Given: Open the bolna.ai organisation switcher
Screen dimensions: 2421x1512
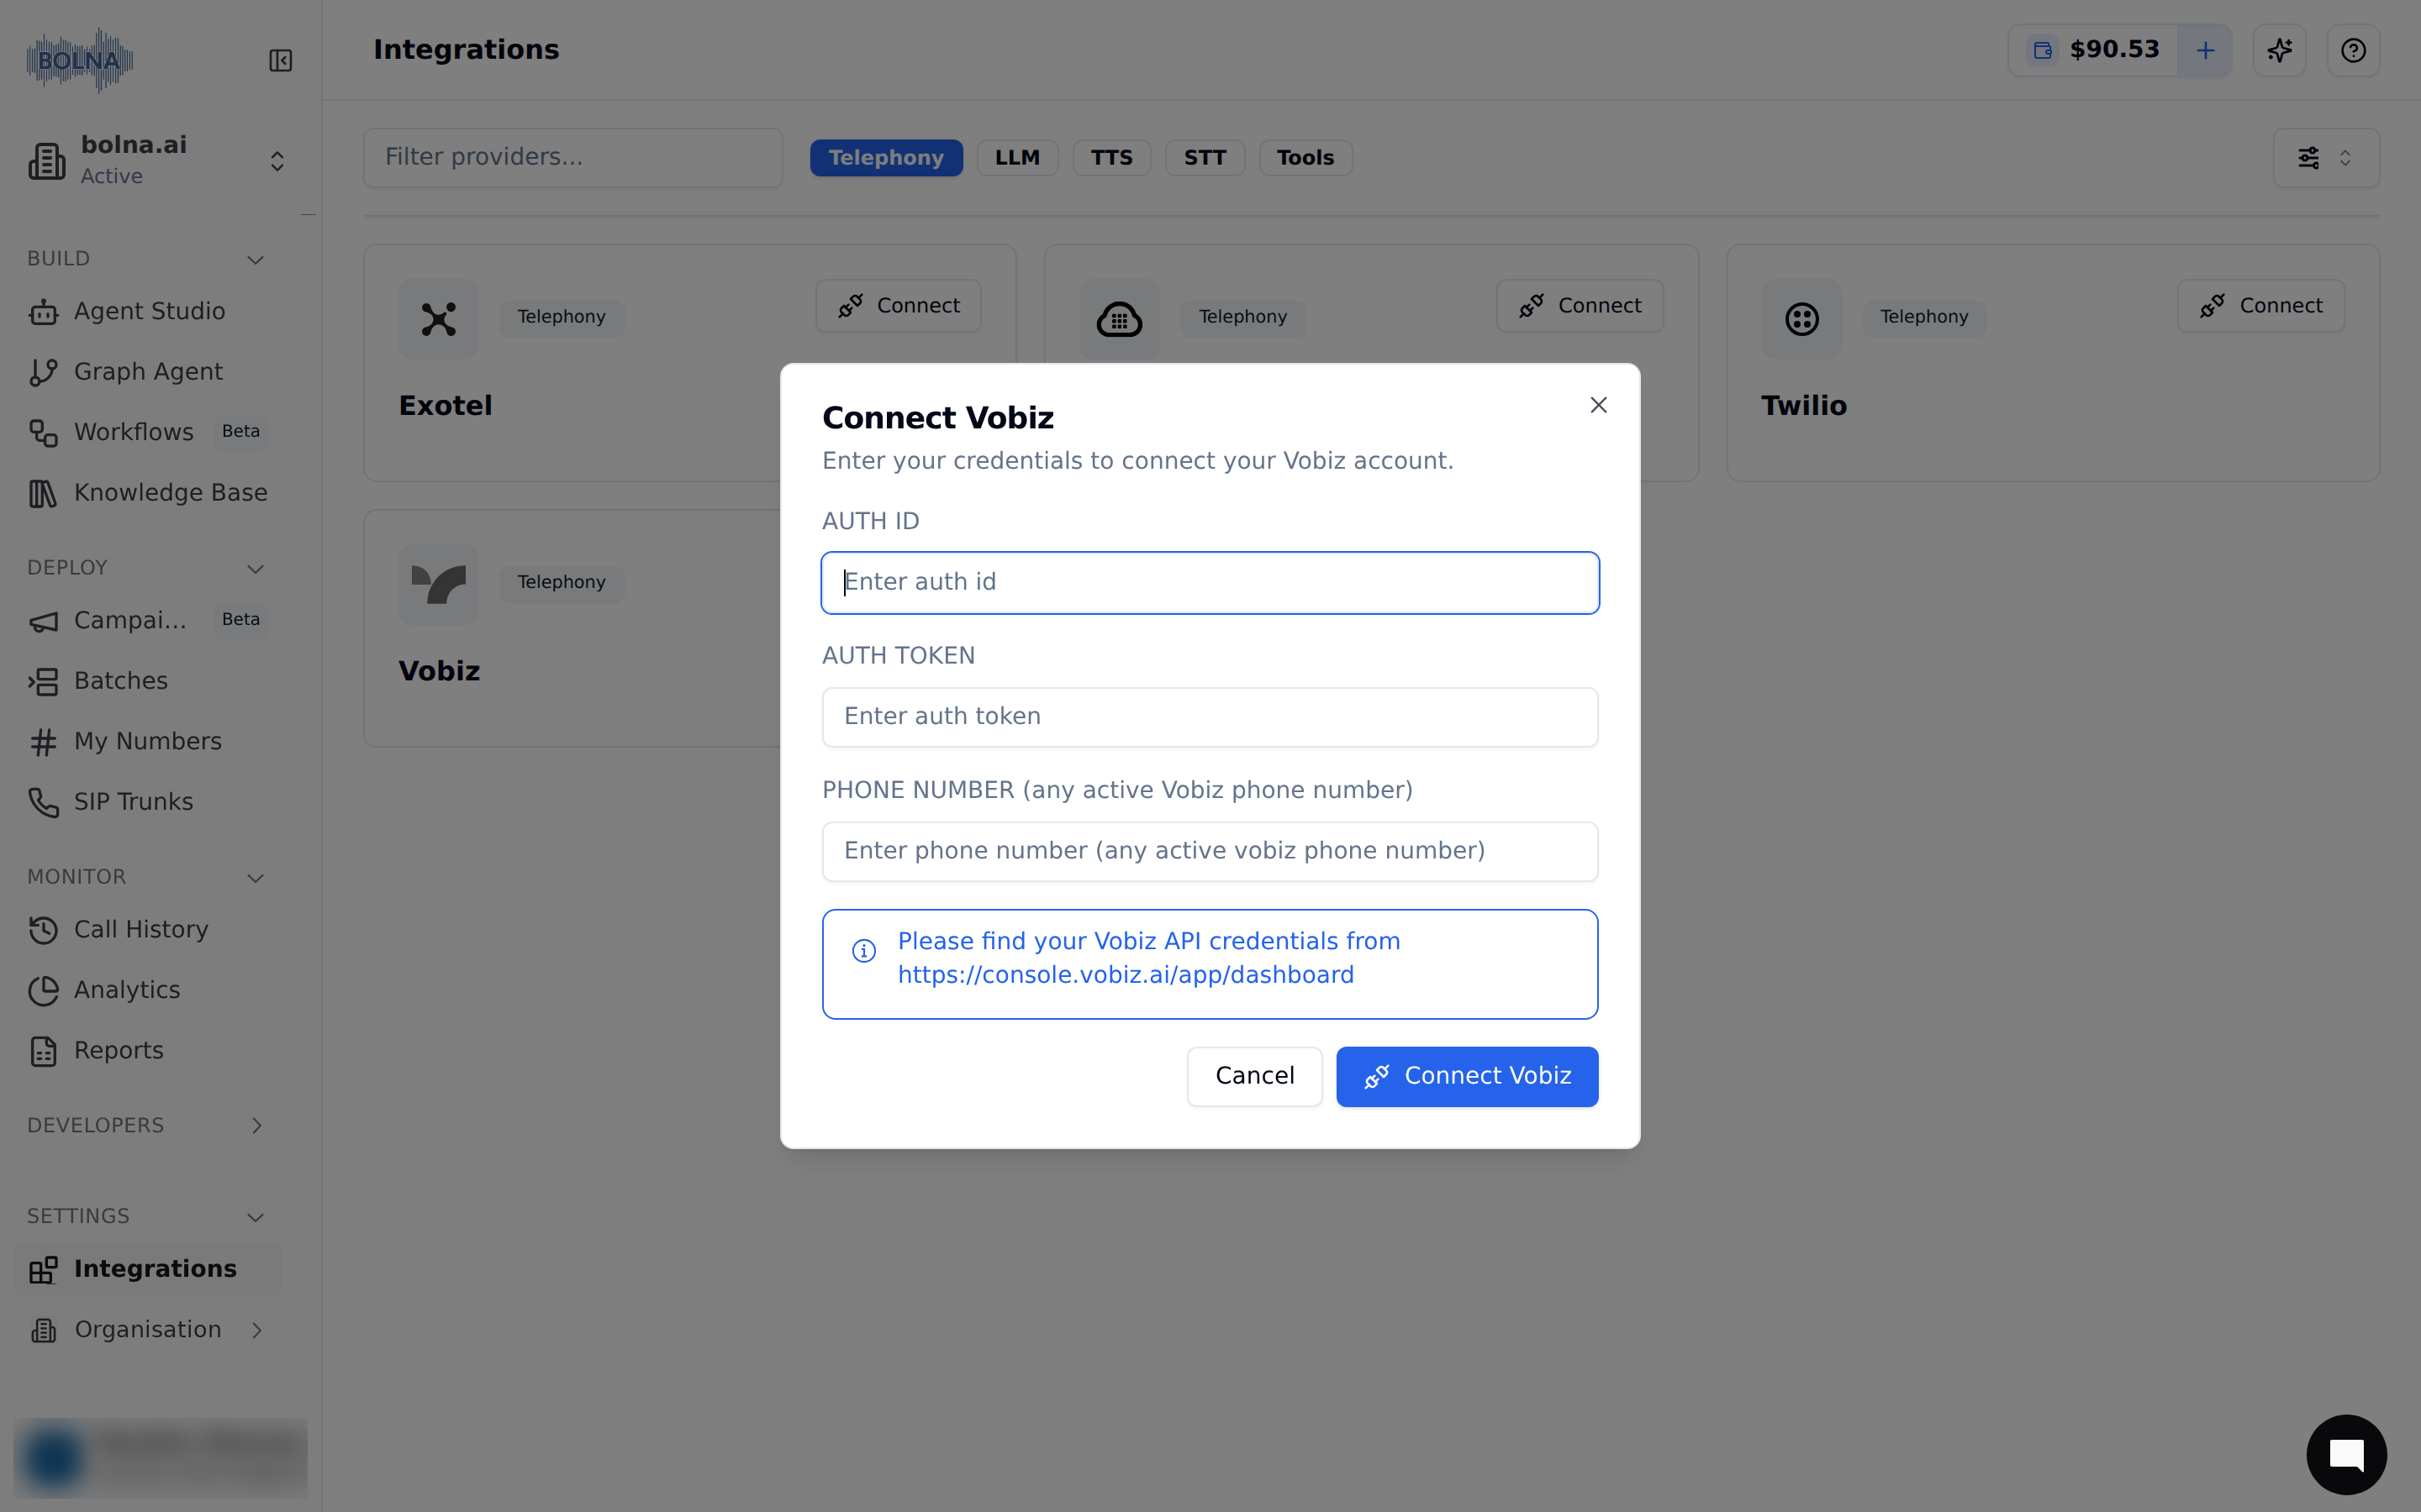Looking at the screenshot, I should point(158,160).
